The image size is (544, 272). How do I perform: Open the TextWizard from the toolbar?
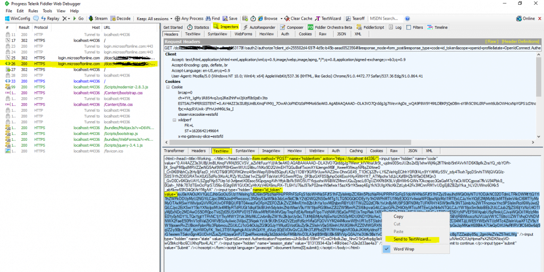[x=328, y=19]
